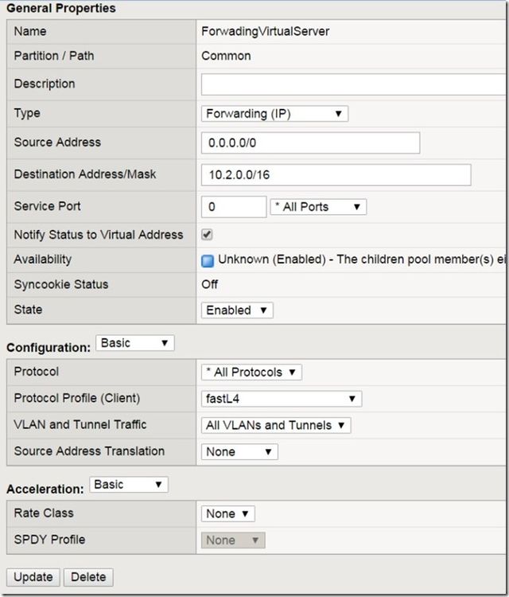Open Source Address Translation dropdown
This screenshot has height=597, width=509.
239,452
